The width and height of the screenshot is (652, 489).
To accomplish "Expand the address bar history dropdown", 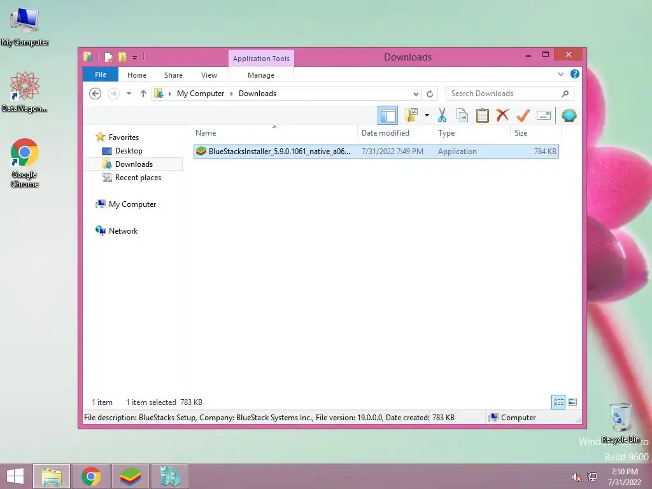I will point(416,94).
